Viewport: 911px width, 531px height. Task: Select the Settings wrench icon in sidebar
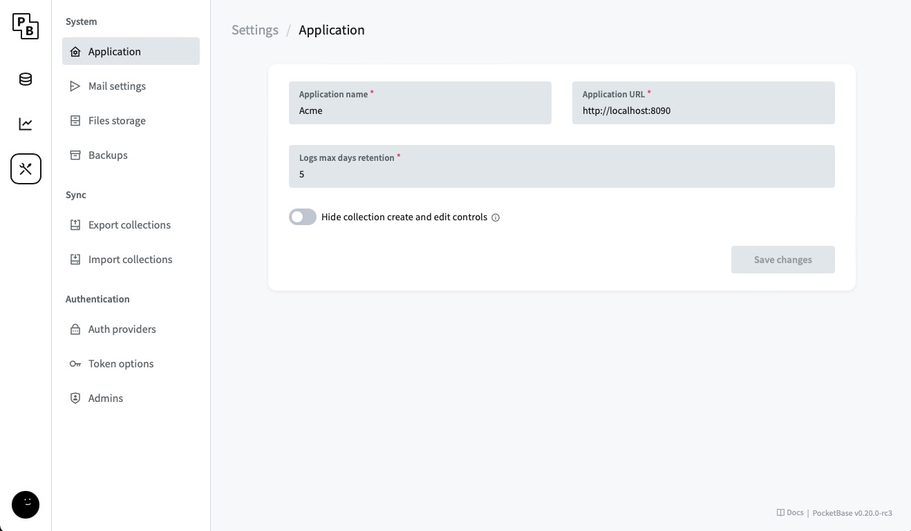point(26,168)
